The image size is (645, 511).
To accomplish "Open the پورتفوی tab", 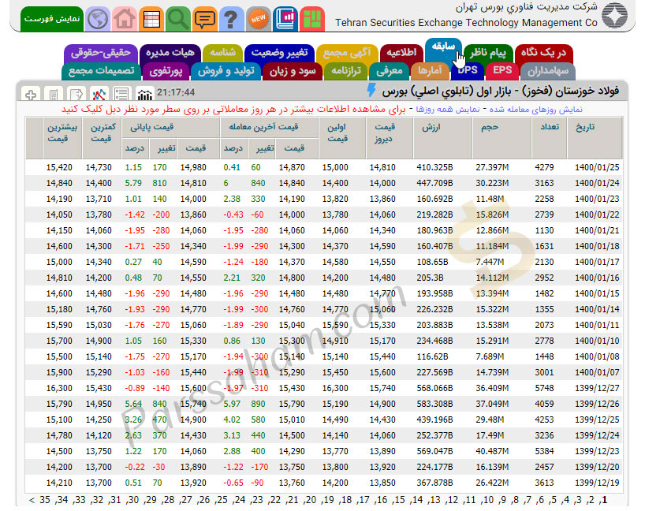I will 166,71.
